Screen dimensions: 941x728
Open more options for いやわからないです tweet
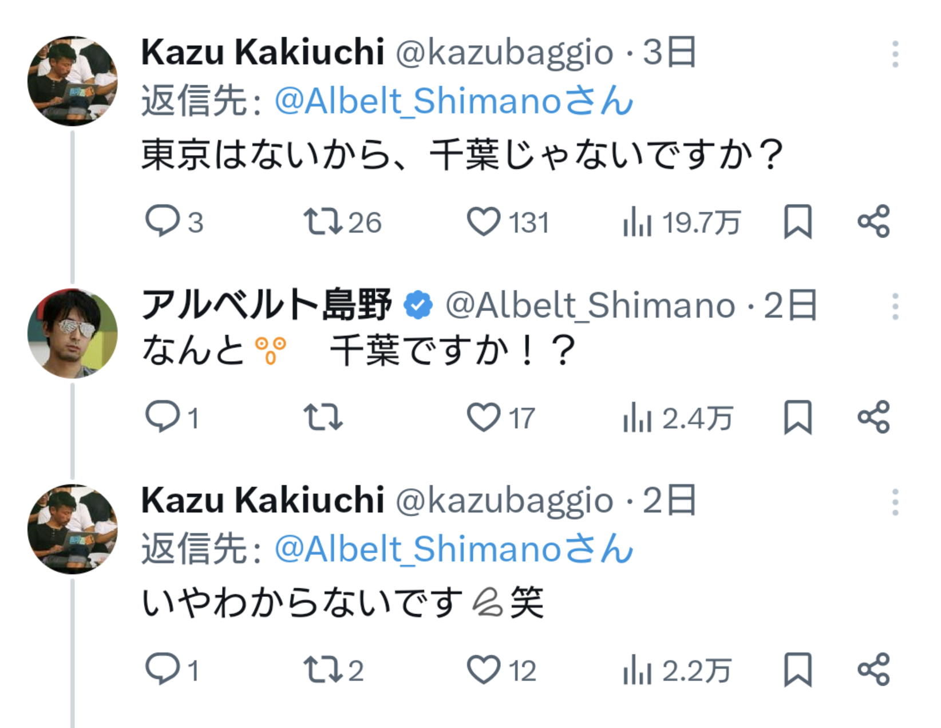point(895,503)
